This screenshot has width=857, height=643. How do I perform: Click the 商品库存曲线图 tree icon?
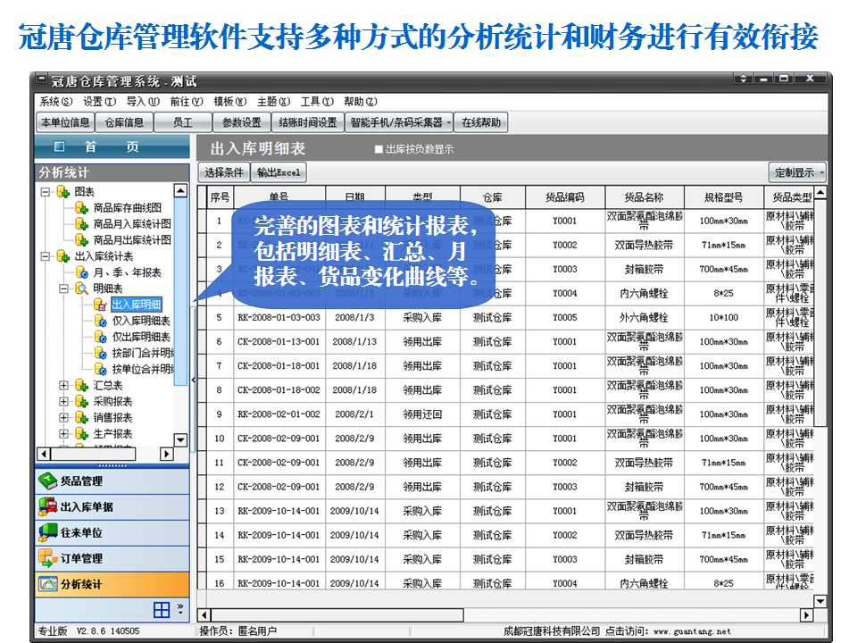(x=81, y=208)
